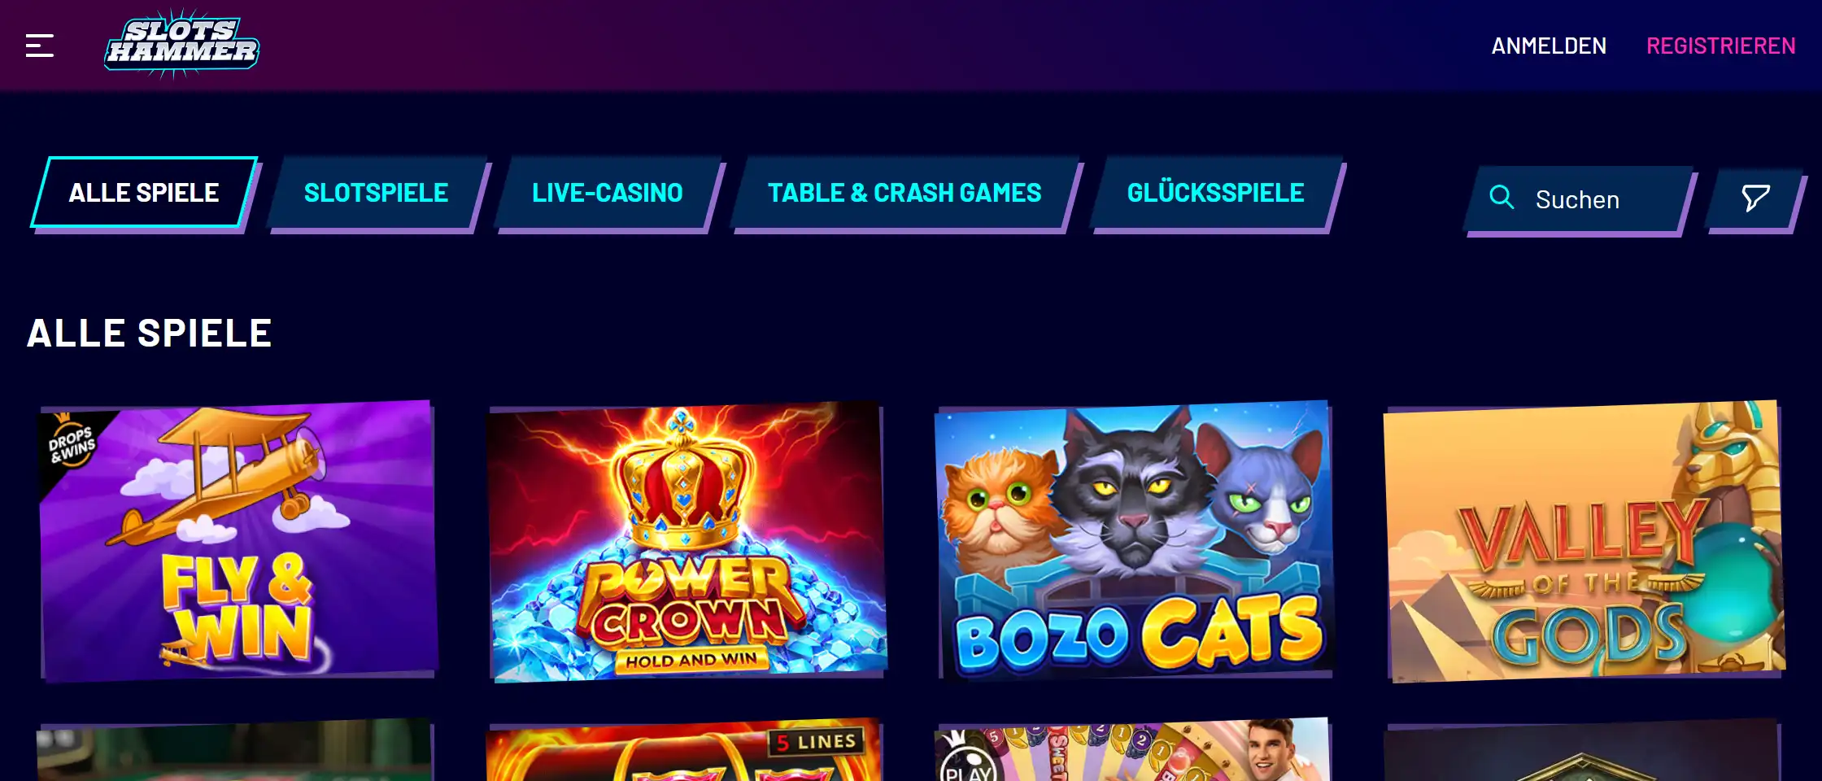This screenshot has width=1822, height=781.
Task: Select the Table & Crash Games tab
Action: click(x=904, y=193)
